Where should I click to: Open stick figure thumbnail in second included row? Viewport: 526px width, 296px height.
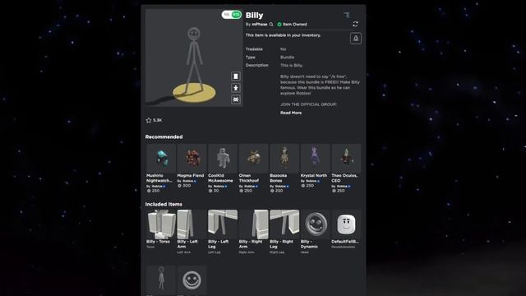[x=161, y=280]
